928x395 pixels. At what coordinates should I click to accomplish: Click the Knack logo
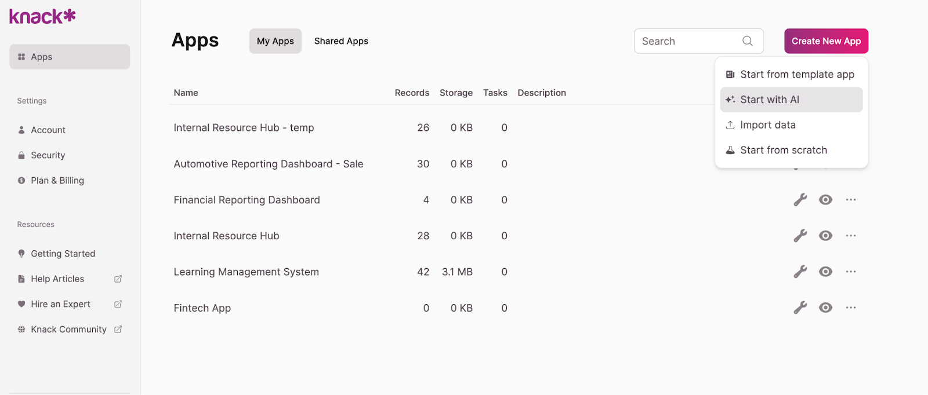(x=42, y=16)
